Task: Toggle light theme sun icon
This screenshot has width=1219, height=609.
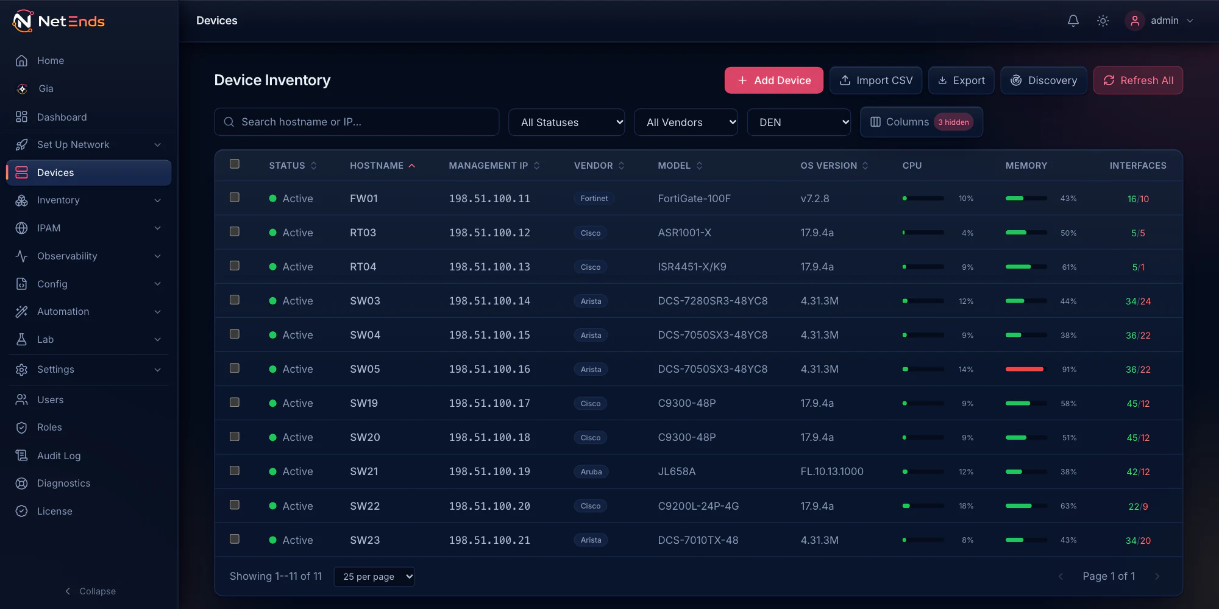Action: [x=1103, y=21]
